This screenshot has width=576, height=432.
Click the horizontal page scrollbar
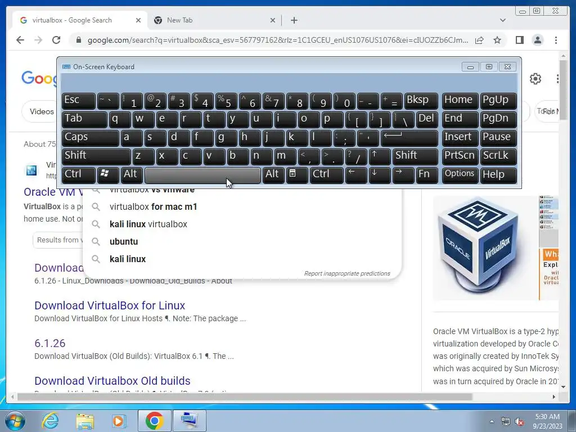245,397
